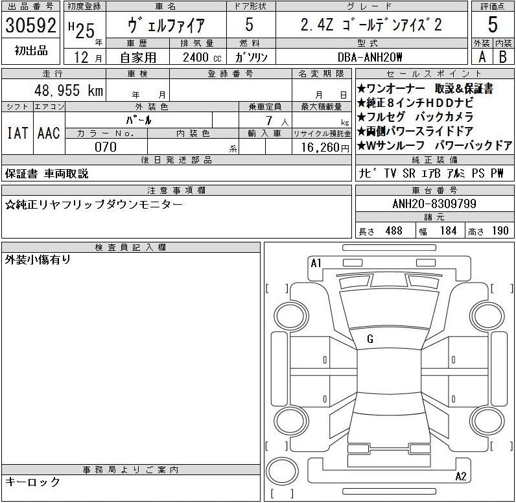
Task: Select the mileage value 48,955 km
Action: 68,90
